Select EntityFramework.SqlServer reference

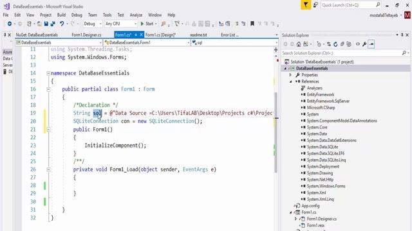coord(328,101)
